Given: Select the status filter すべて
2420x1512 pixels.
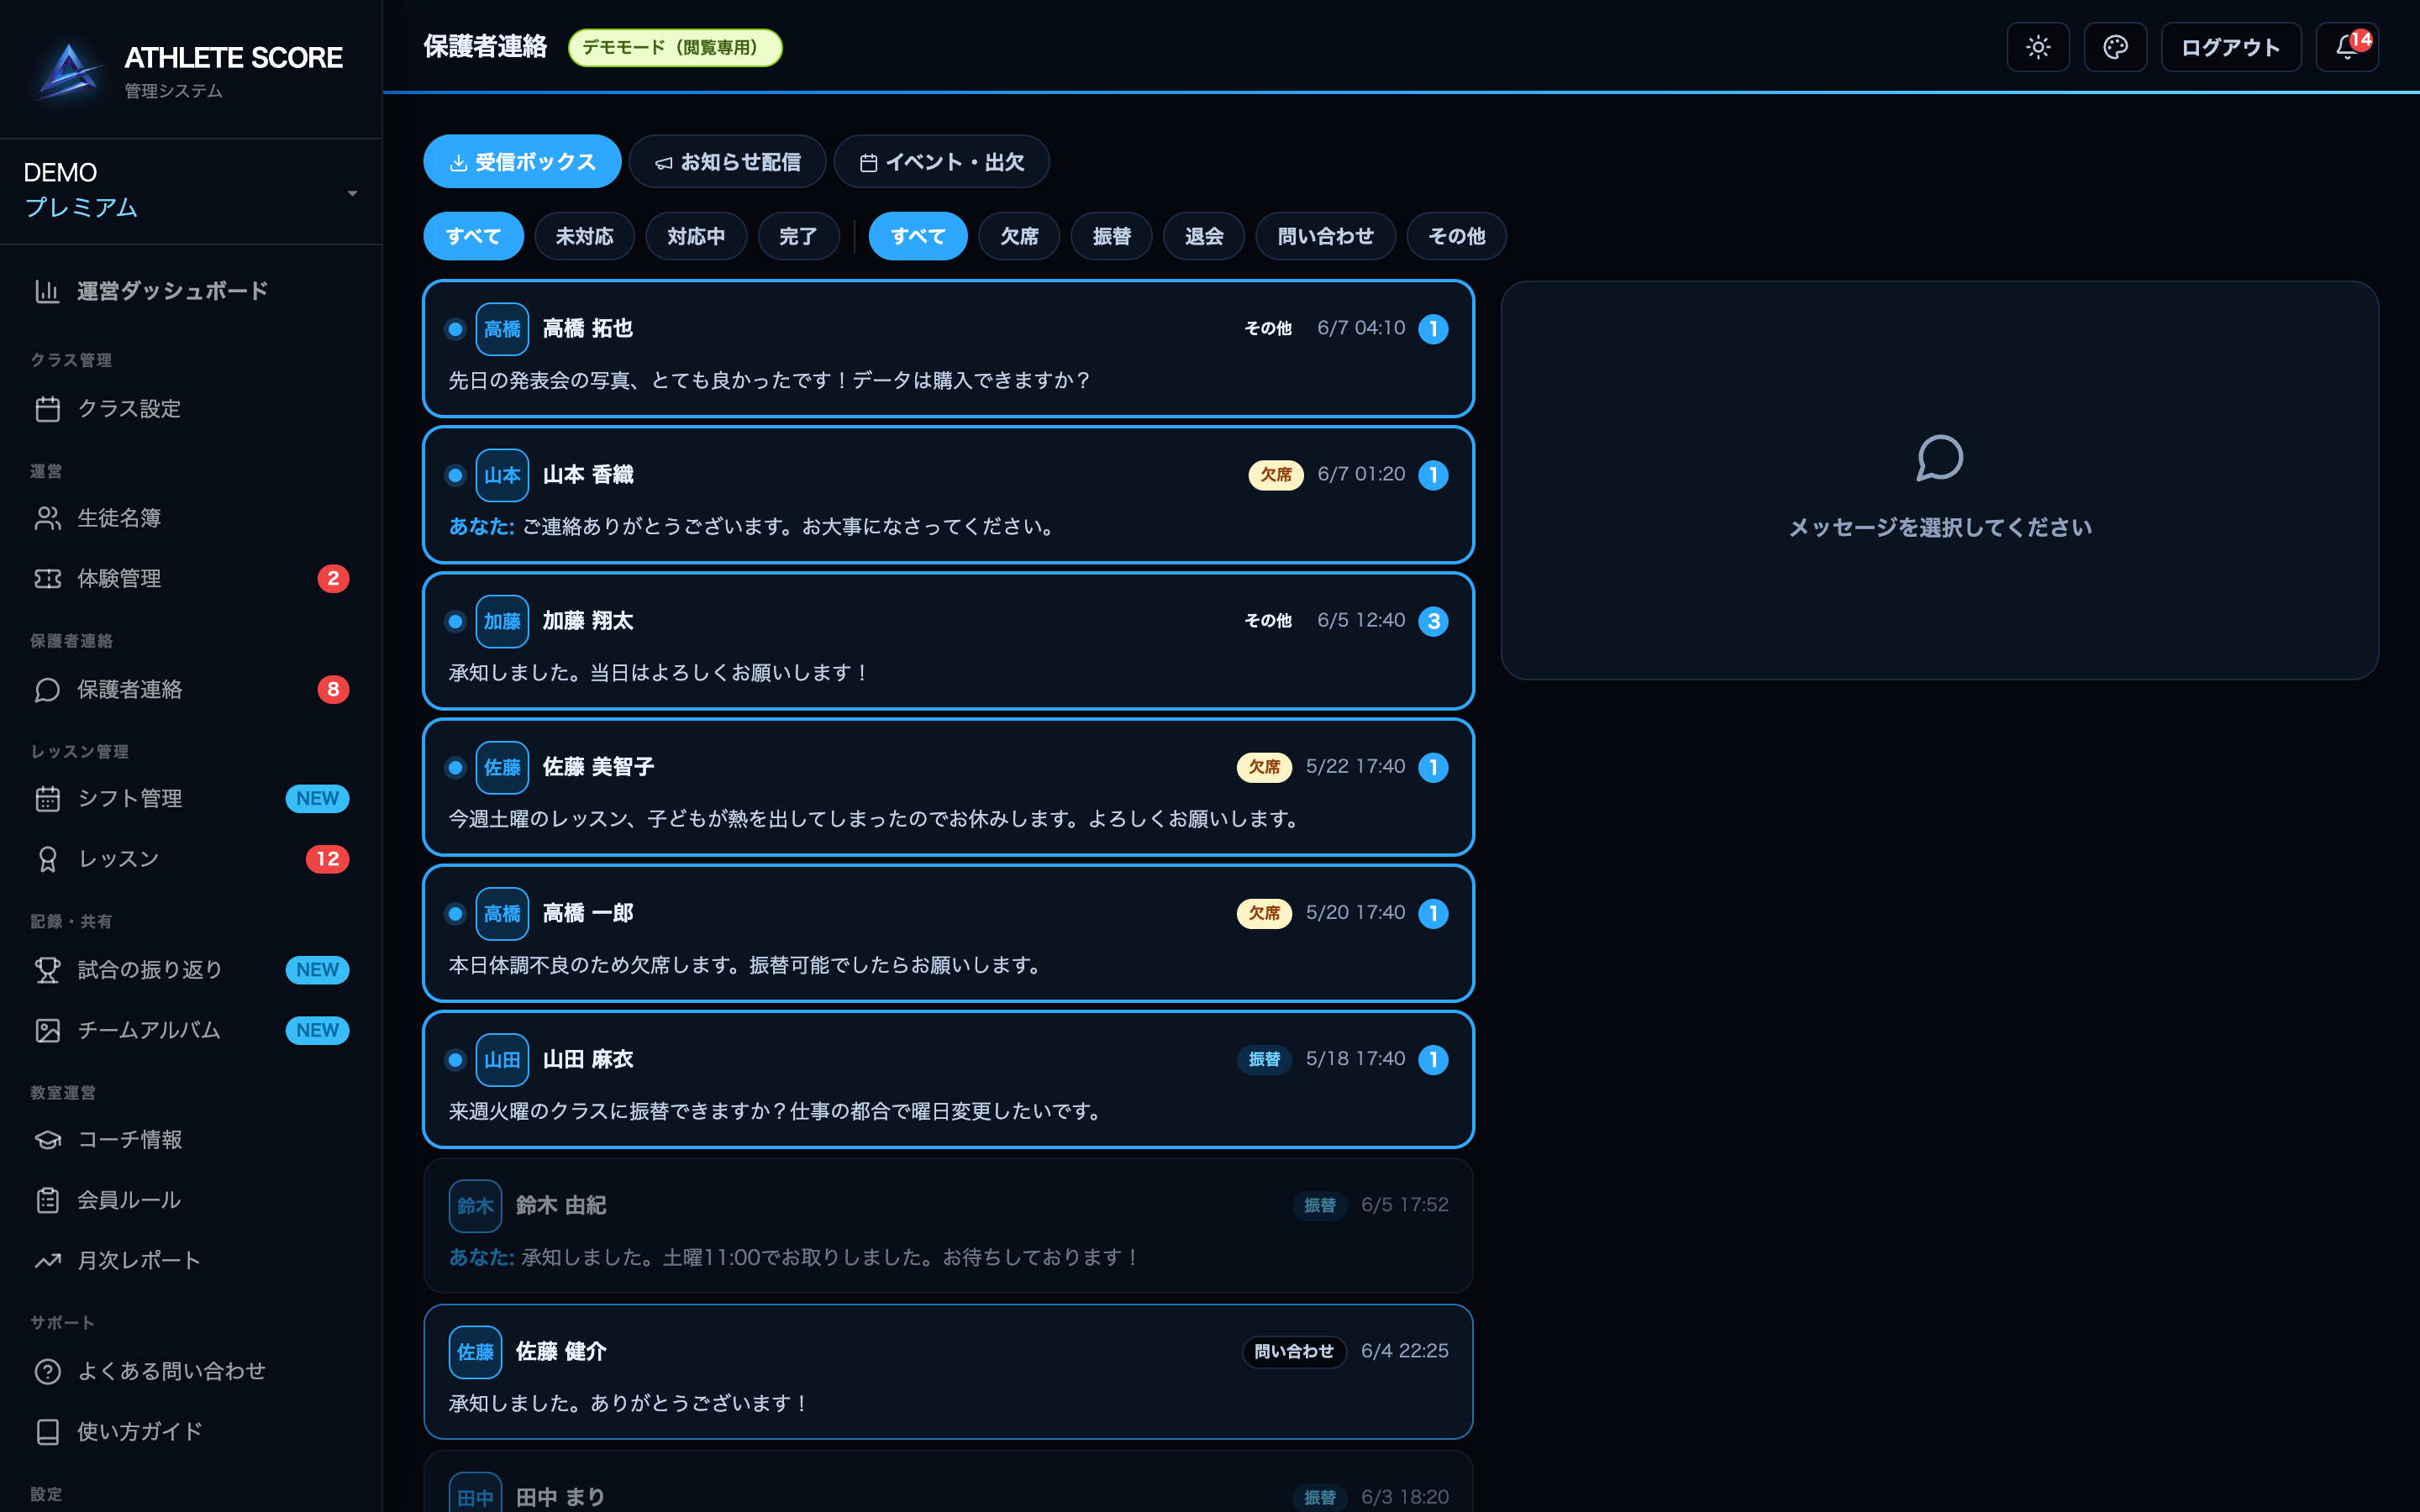Looking at the screenshot, I should 473,237.
